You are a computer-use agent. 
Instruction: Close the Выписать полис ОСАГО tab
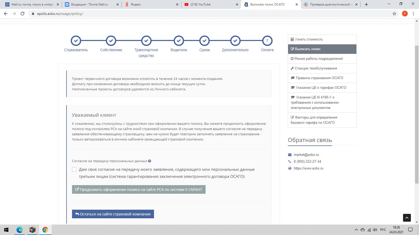[x=297, y=4]
